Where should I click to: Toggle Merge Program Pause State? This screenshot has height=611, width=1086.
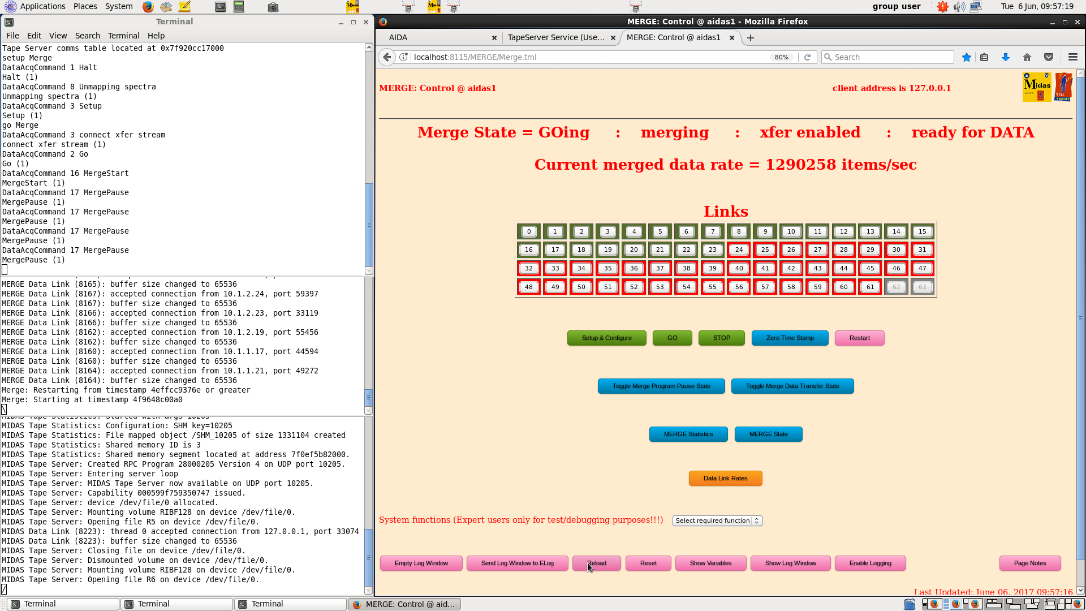coord(661,386)
